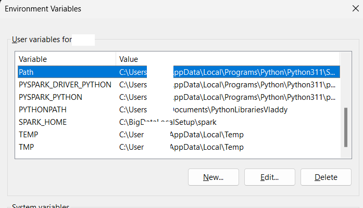Sort by the Value column header
This screenshot has height=208, width=363.
click(228, 59)
